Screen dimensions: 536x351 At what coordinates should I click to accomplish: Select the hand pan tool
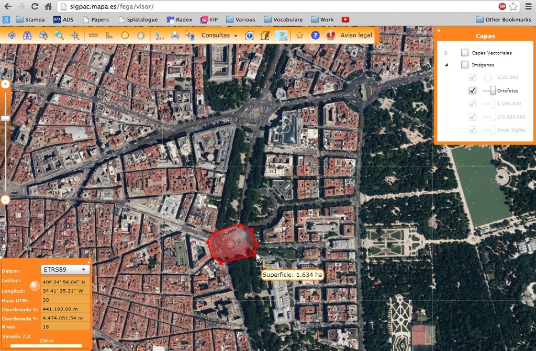click(x=140, y=36)
